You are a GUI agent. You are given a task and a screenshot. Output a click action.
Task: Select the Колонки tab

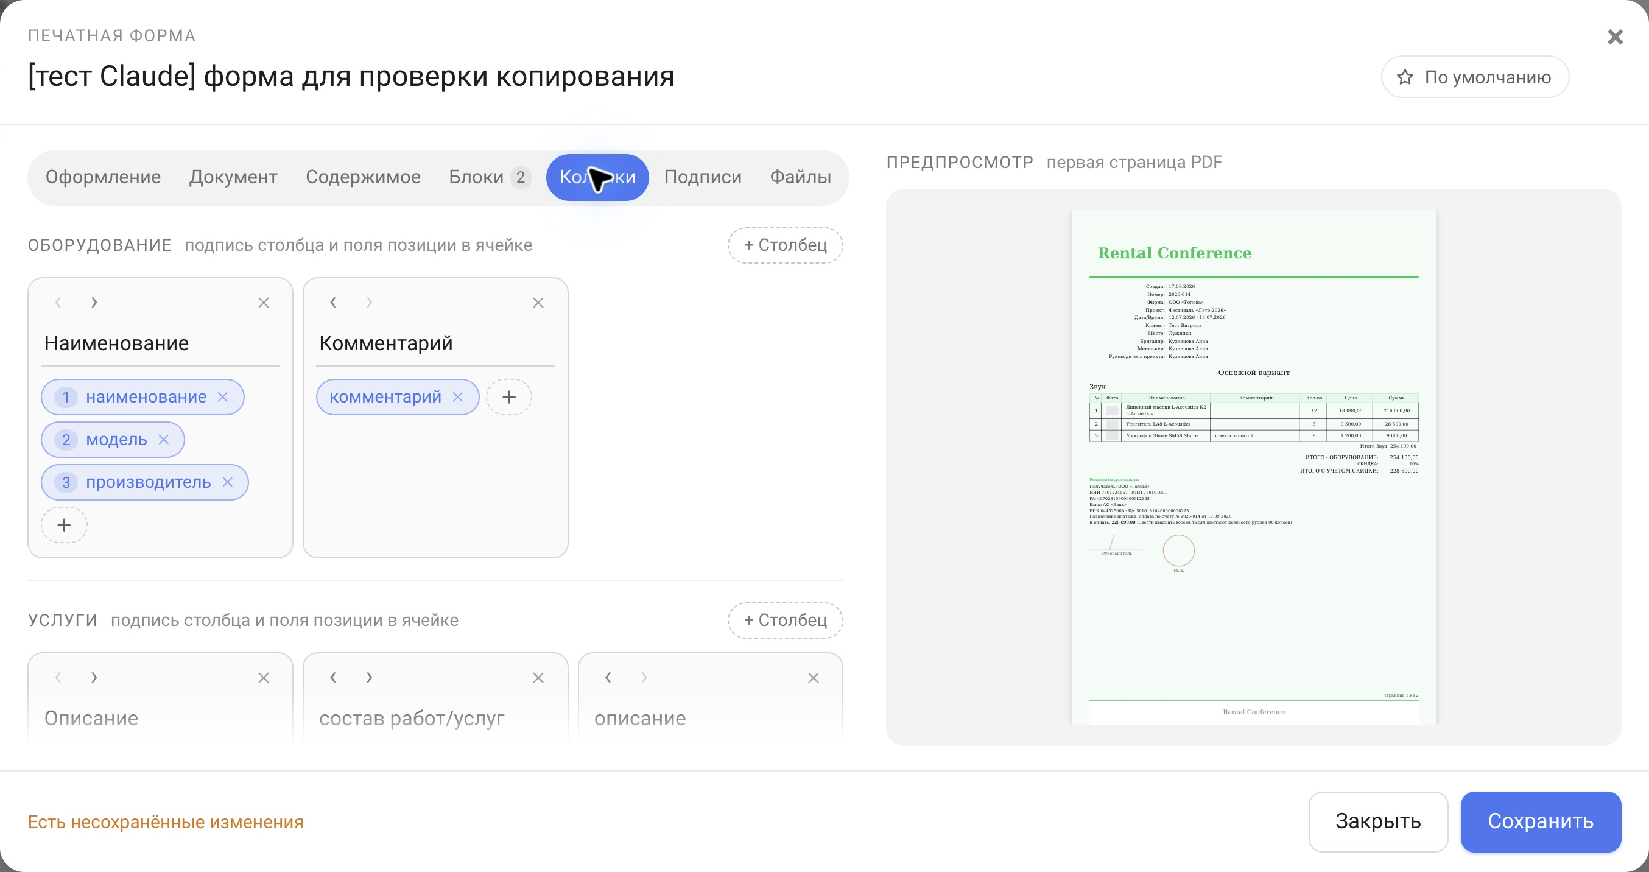[597, 177]
